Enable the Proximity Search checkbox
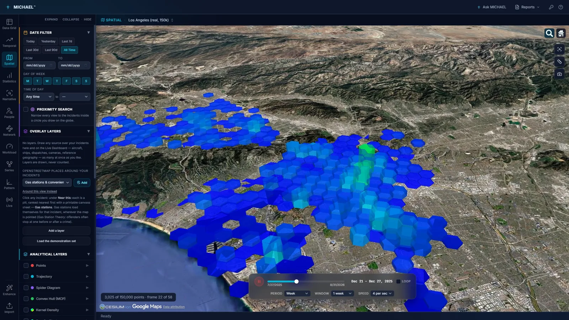This screenshot has height=320, width=569. pos(26,109)
